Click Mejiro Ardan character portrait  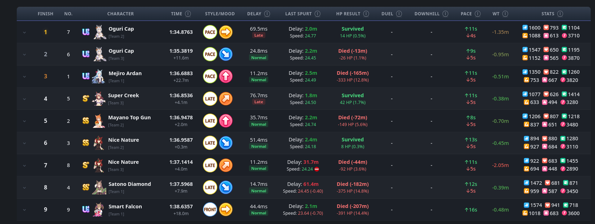[x=99, y=76]
